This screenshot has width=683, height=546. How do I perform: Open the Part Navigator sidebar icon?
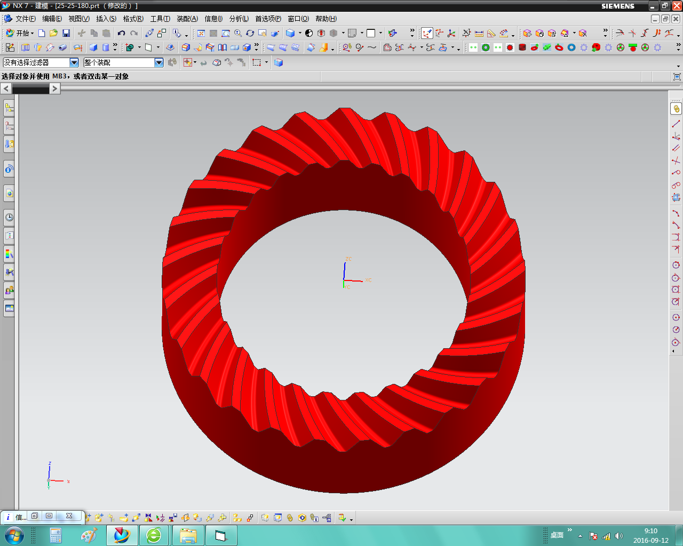click(9, 126)
